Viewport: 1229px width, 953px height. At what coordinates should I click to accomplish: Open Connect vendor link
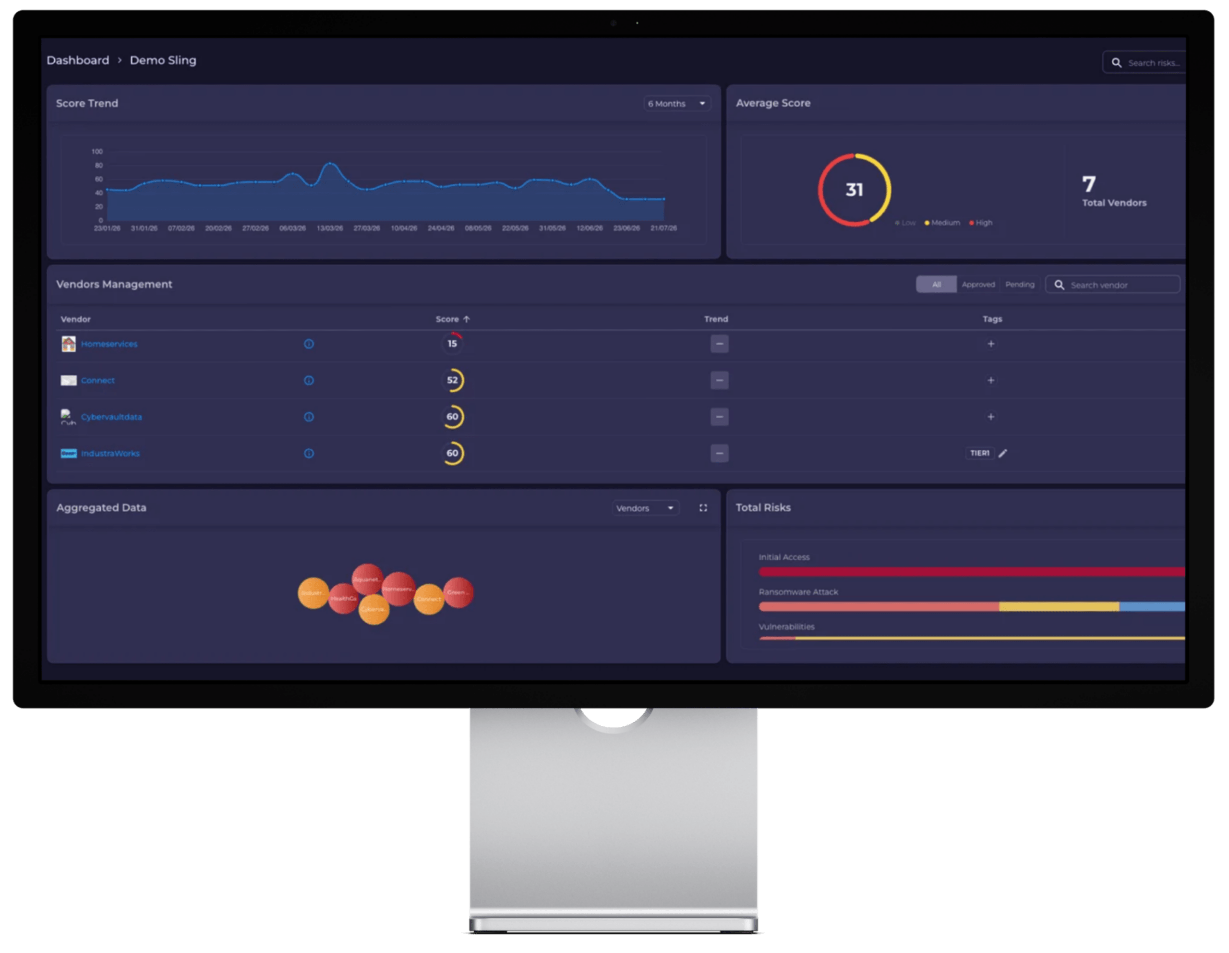(x=98, y=381)
